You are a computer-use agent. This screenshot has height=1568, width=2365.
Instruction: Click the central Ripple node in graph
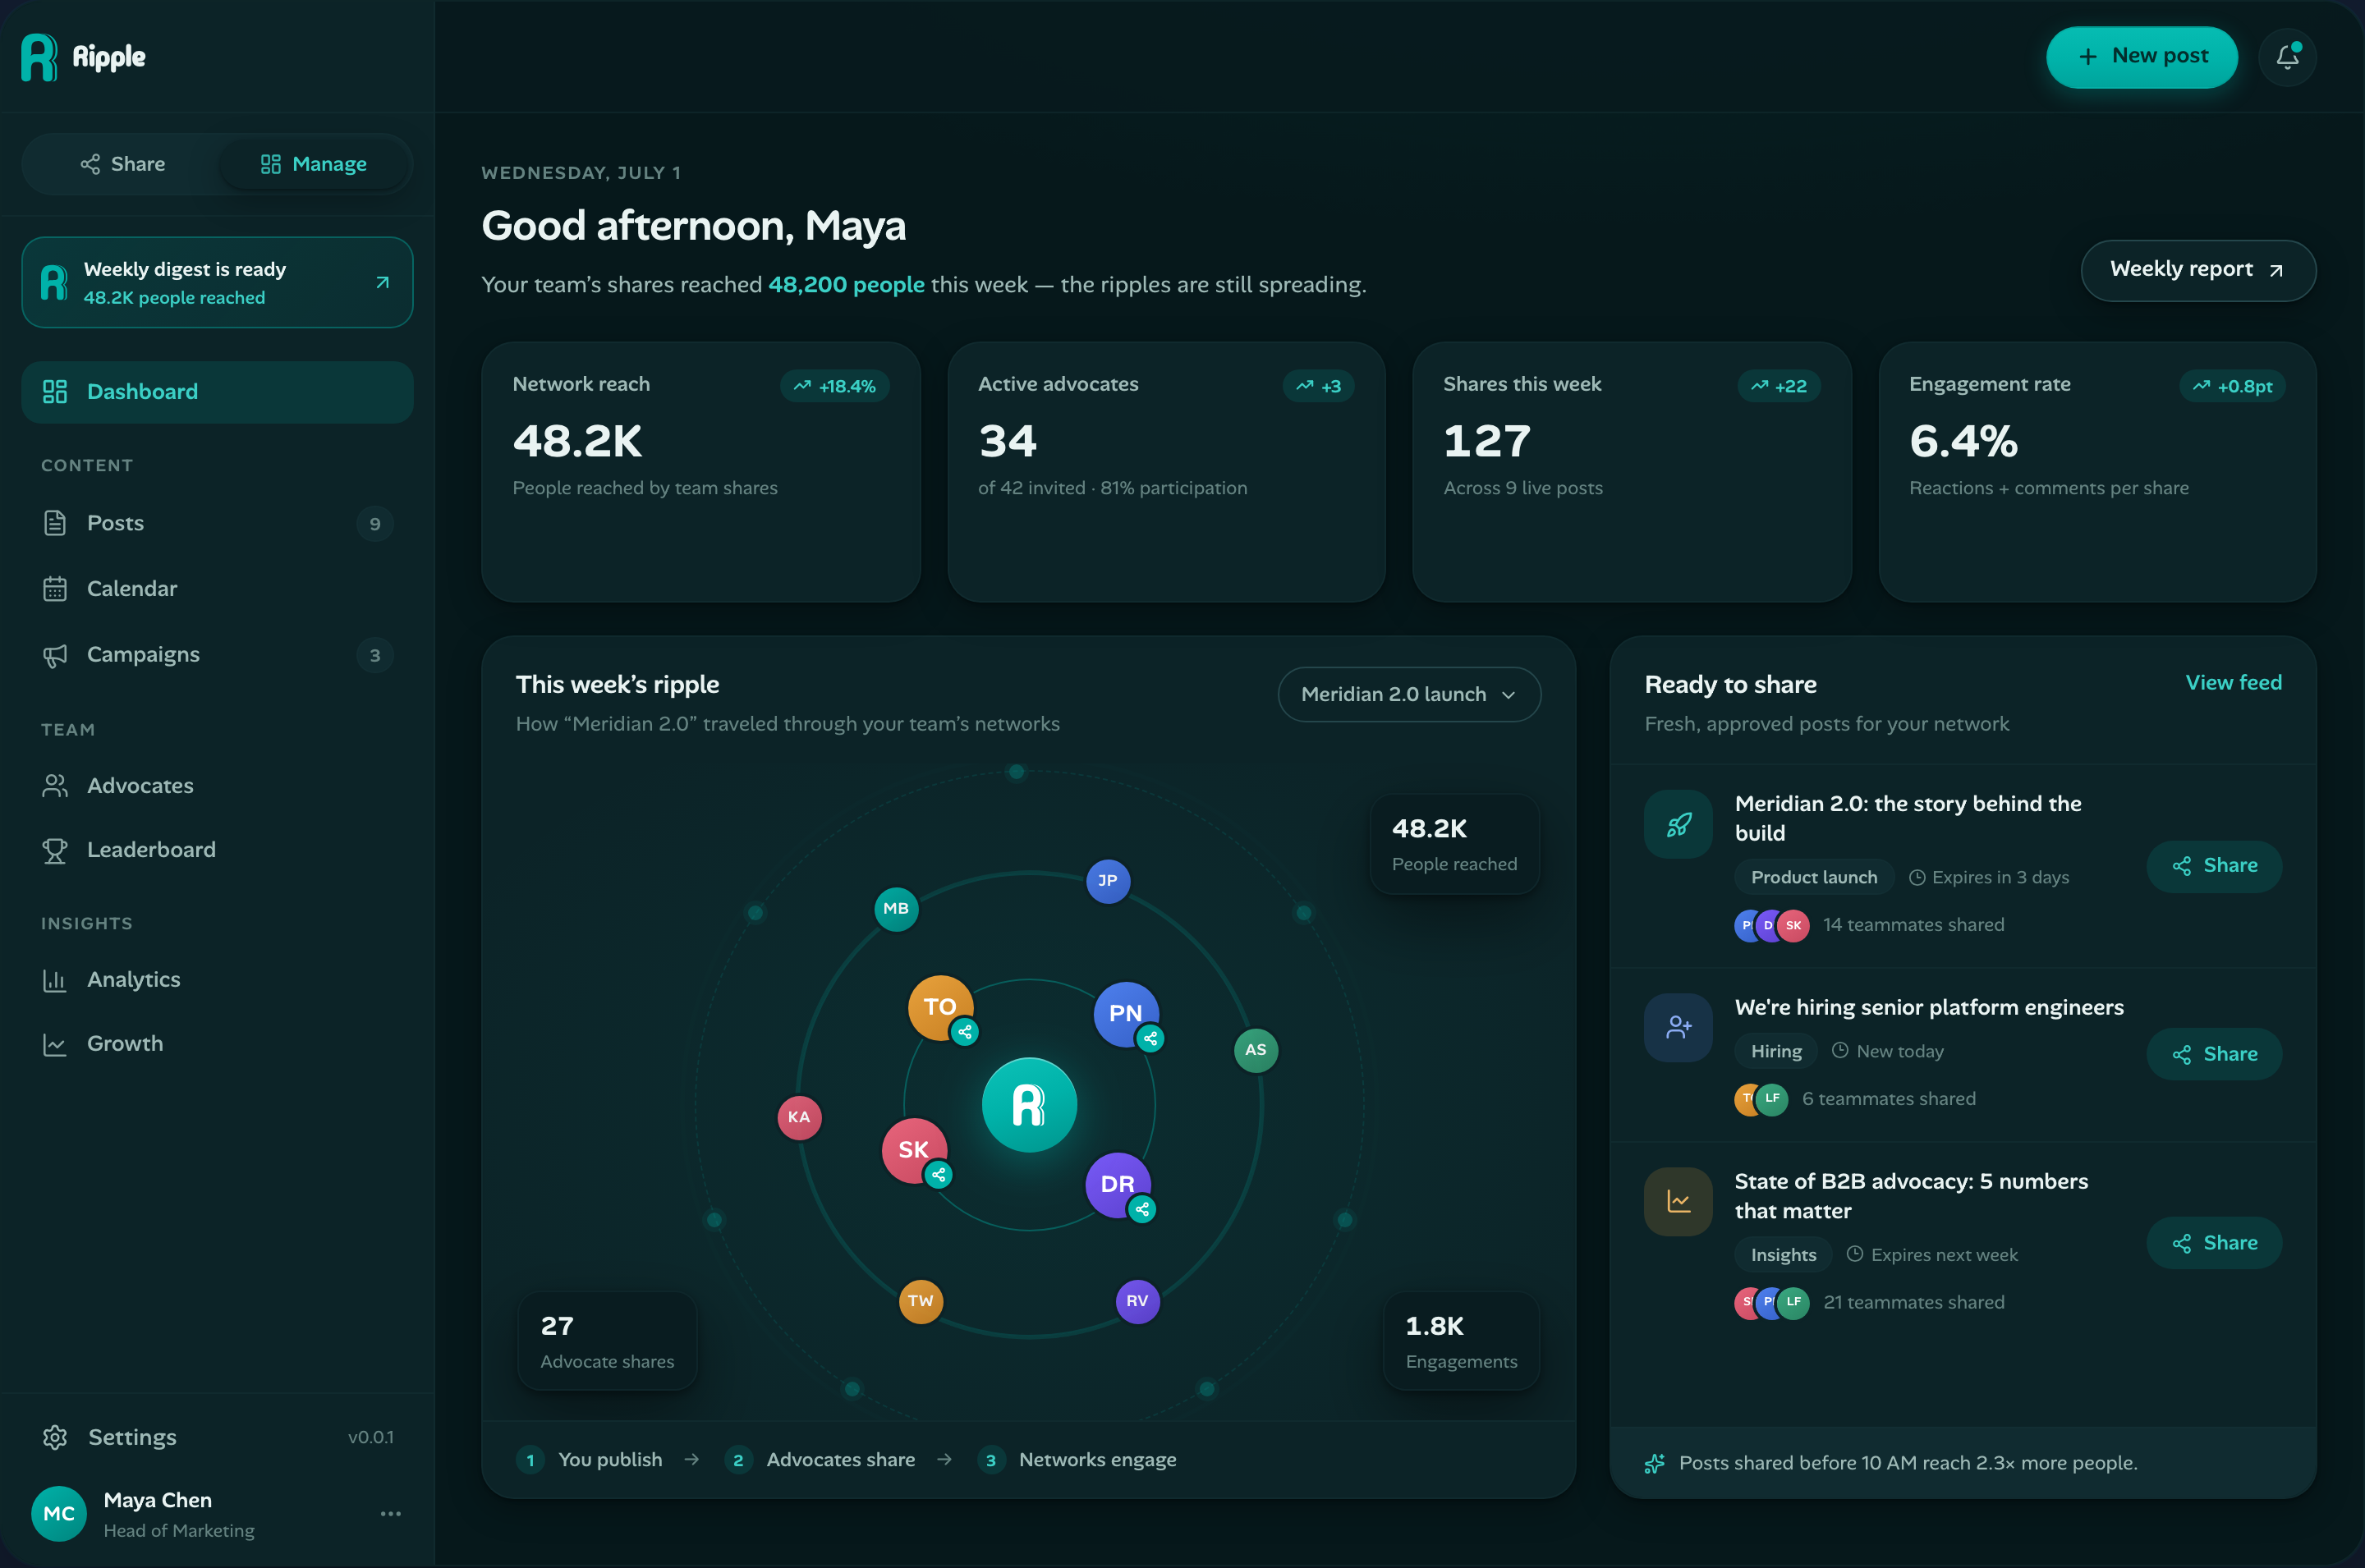pos(1029,1105)
